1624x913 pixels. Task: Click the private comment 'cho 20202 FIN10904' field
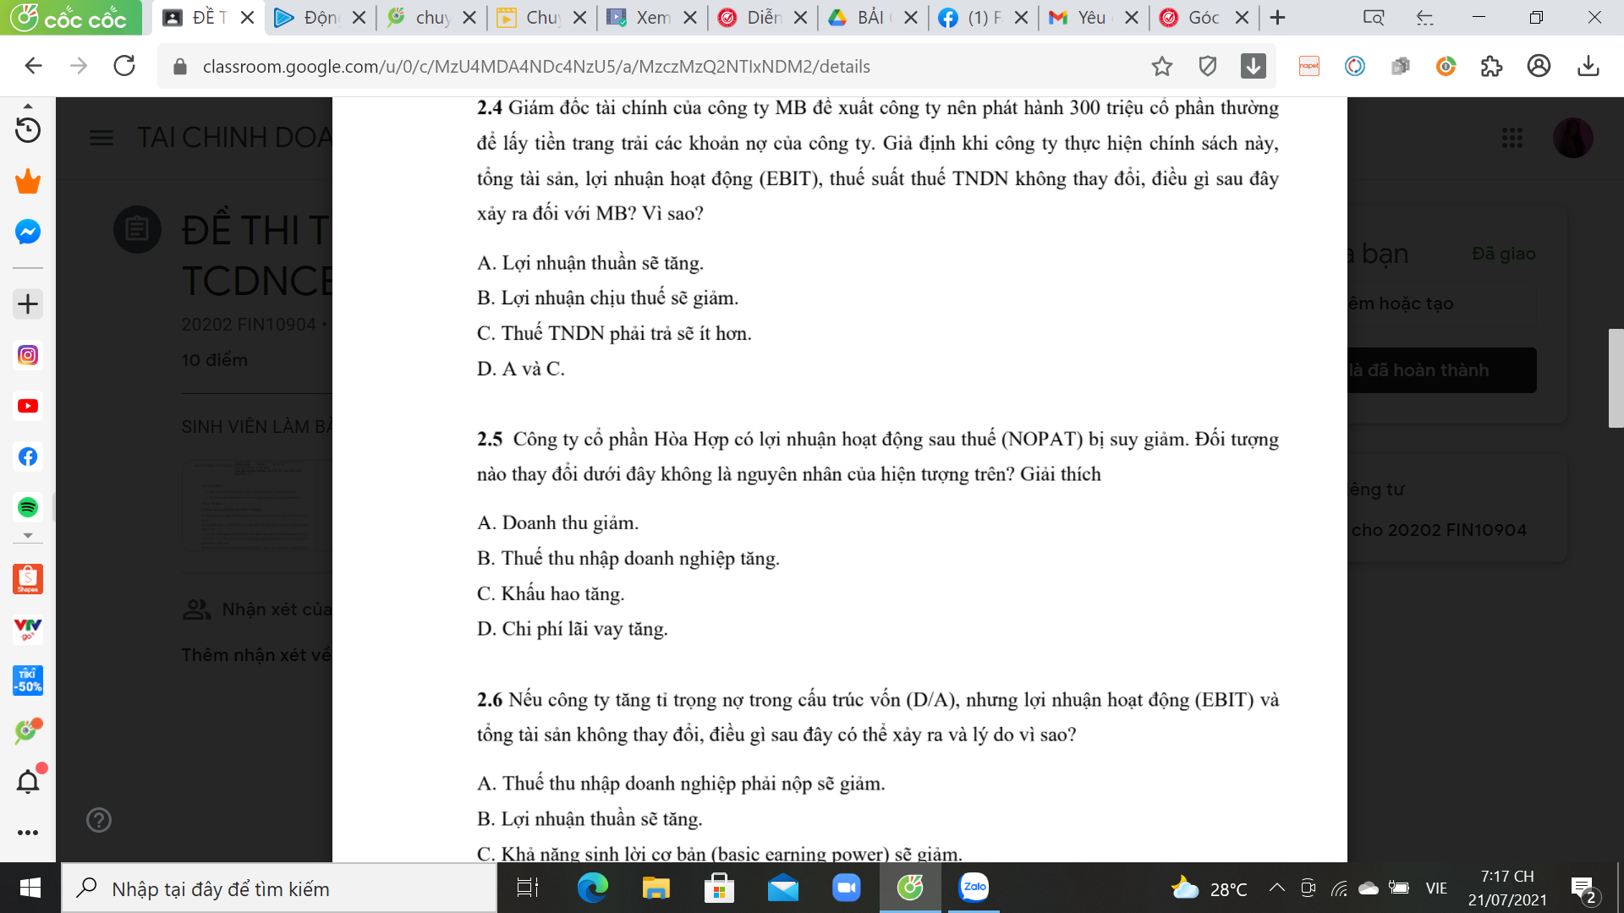[1439, 530]
